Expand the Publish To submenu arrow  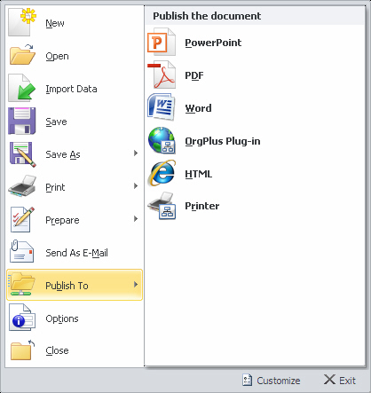(136, 285)
